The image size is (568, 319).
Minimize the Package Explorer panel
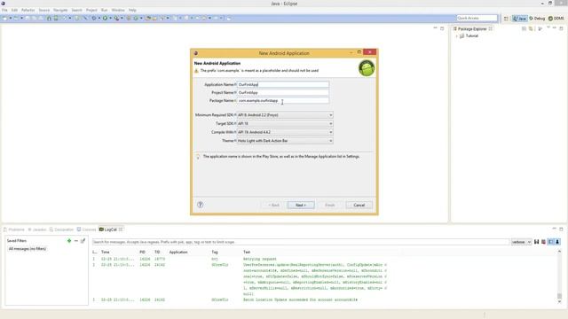tap(554, 27)
